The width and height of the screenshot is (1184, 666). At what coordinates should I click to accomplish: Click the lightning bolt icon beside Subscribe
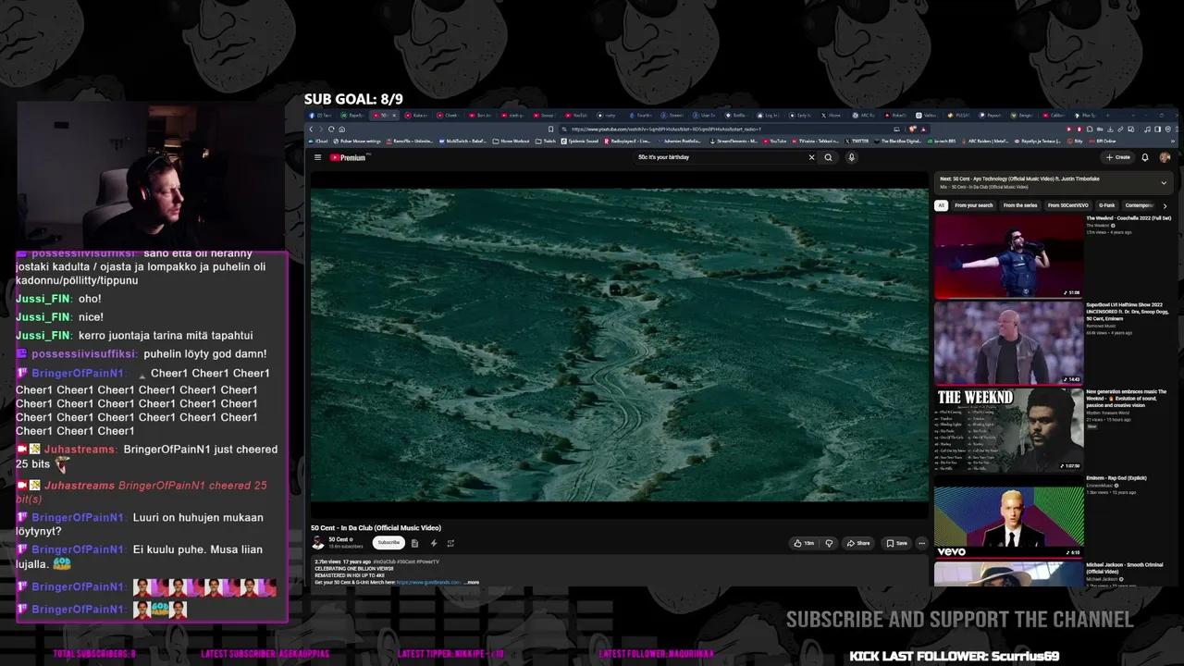pos(433,543)
